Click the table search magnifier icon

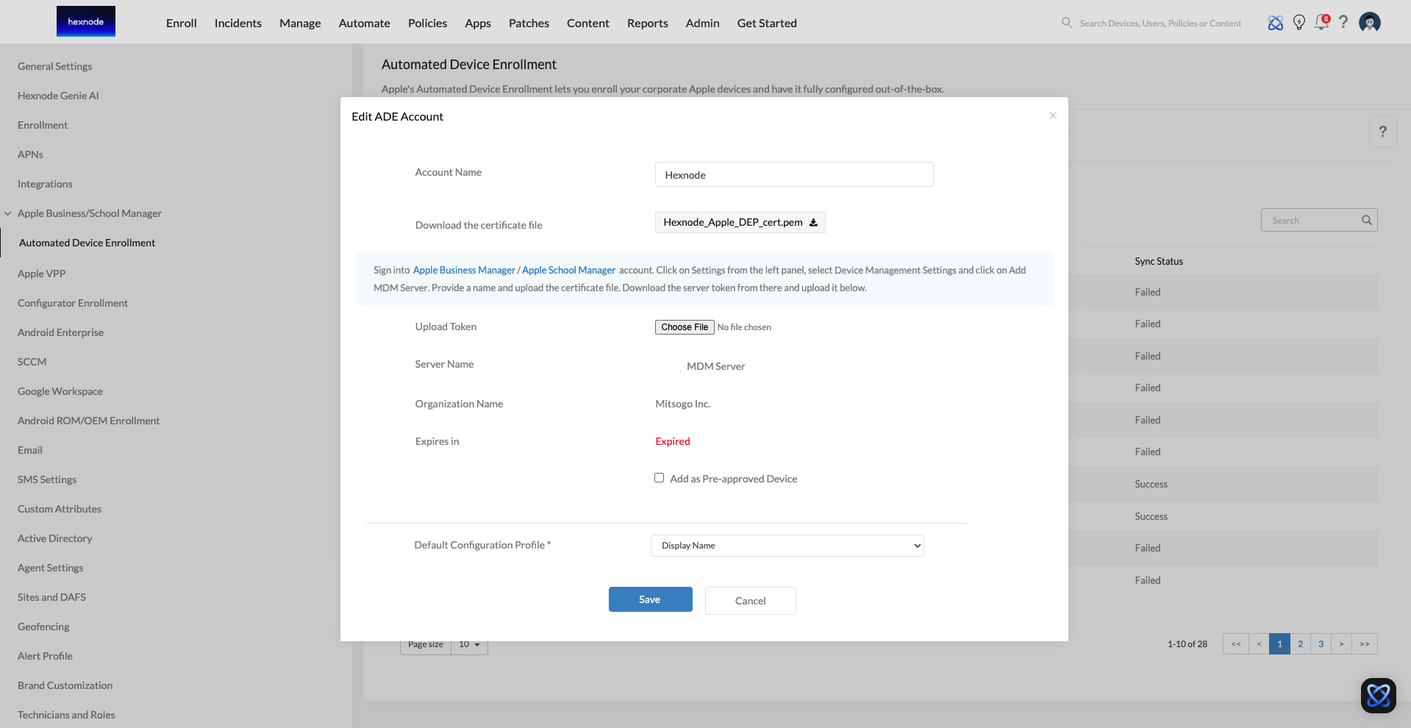pos(1367,220)
